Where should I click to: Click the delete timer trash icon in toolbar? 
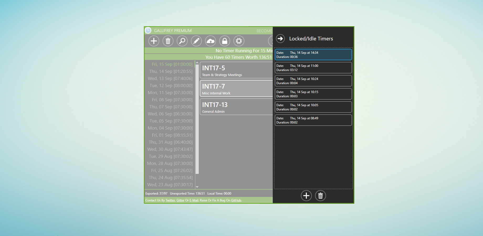point(168,41)
